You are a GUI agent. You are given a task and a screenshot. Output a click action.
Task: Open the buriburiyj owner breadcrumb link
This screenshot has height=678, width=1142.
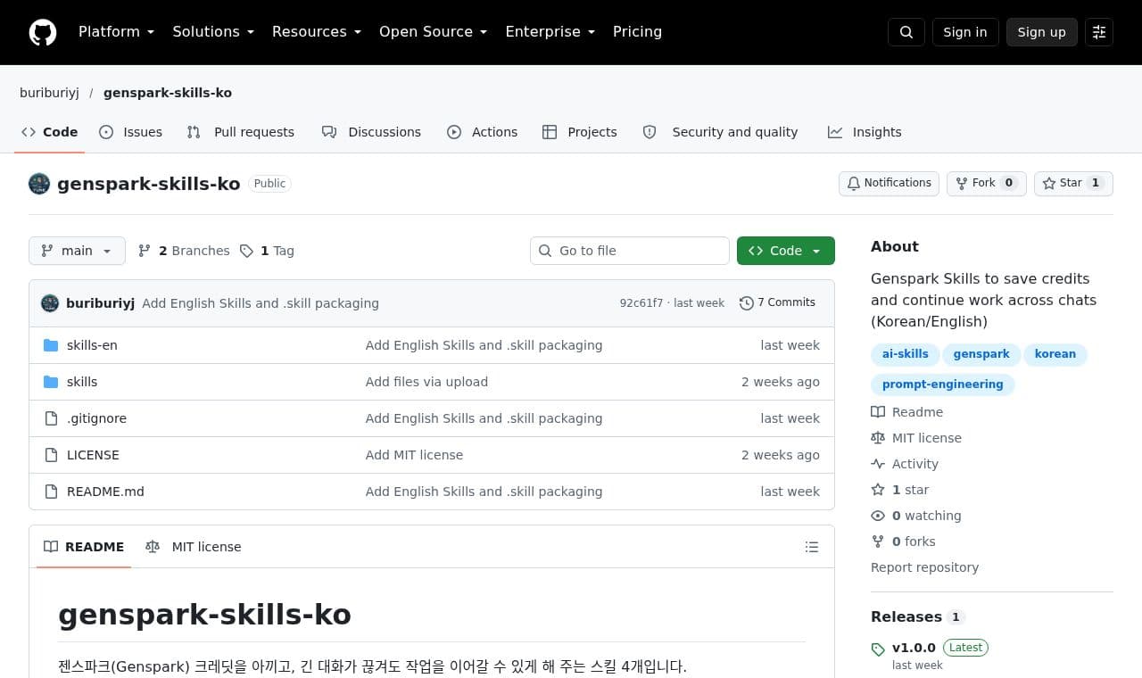click(50, 93)
